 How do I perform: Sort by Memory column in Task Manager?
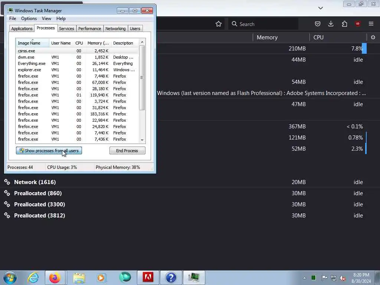(x=98, y=43)
